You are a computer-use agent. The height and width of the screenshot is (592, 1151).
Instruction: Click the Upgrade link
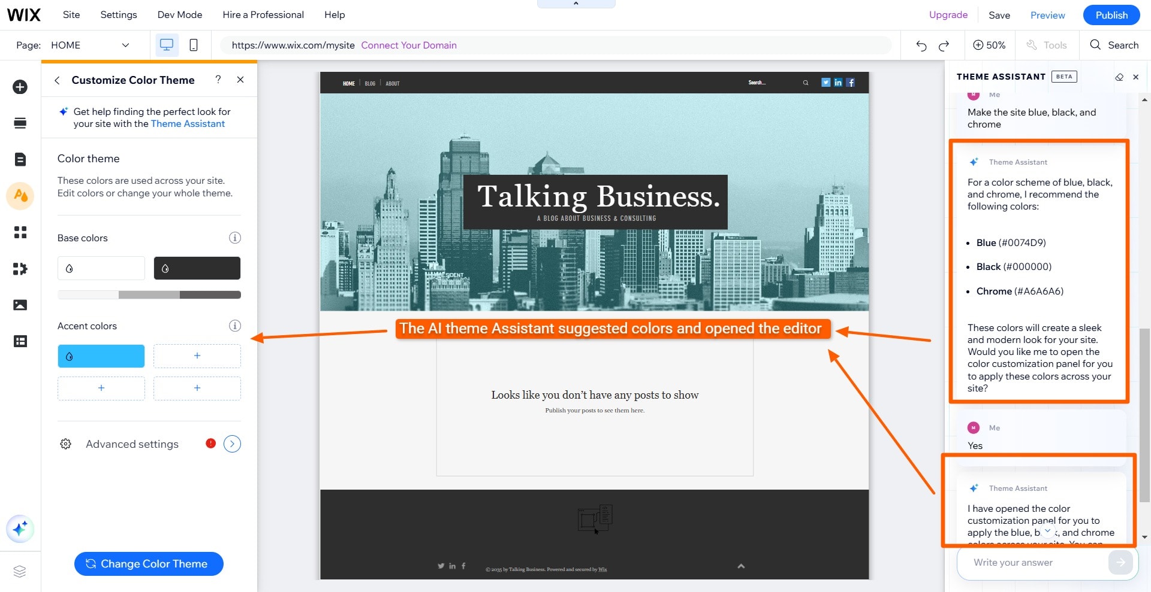coord(948,15)
